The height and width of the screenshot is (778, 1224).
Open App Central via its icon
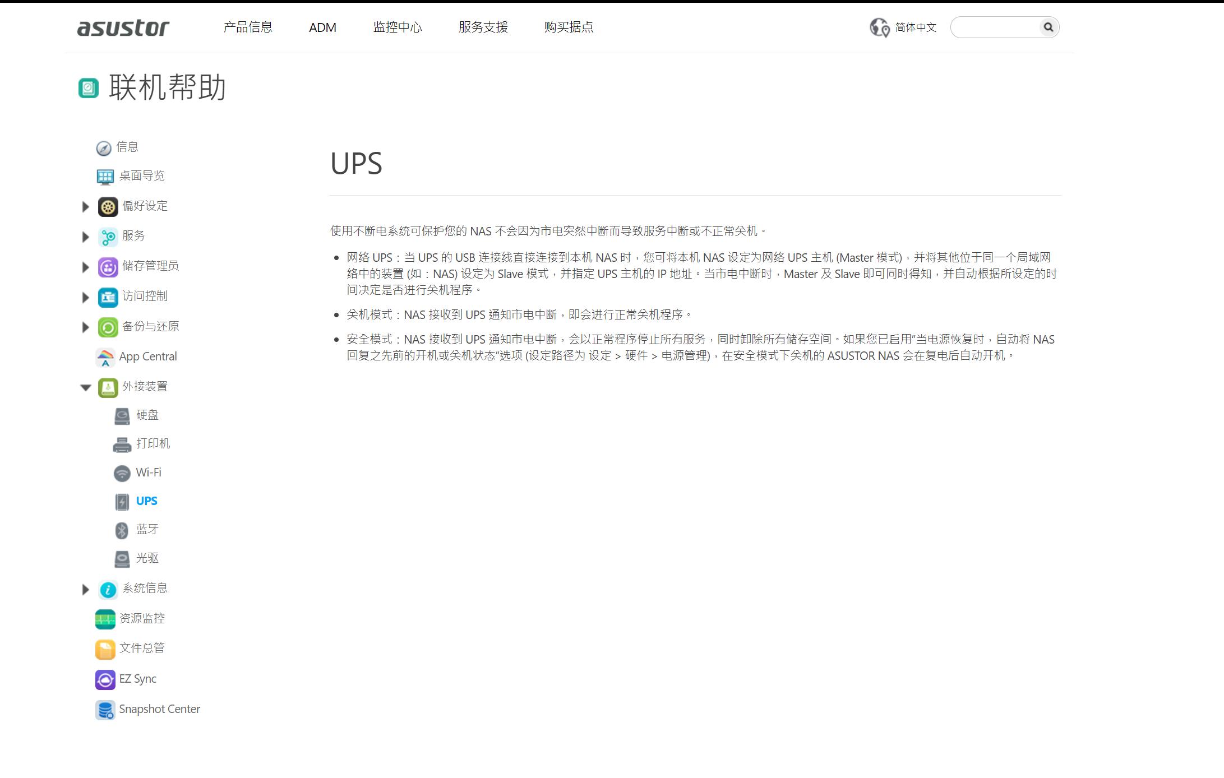[105, 357]
